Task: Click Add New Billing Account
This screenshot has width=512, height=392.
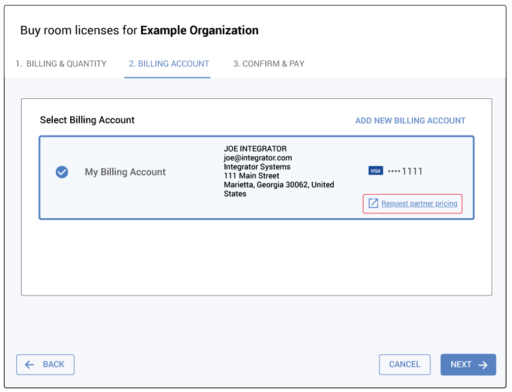Action: point(410,120)
